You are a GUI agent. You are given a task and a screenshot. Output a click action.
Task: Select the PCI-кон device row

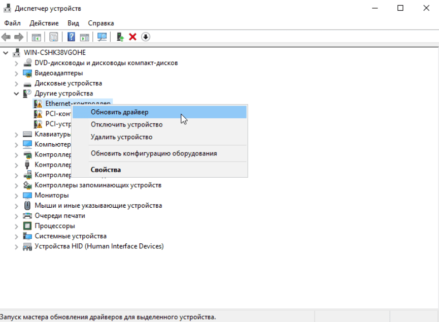pos(58,114)
